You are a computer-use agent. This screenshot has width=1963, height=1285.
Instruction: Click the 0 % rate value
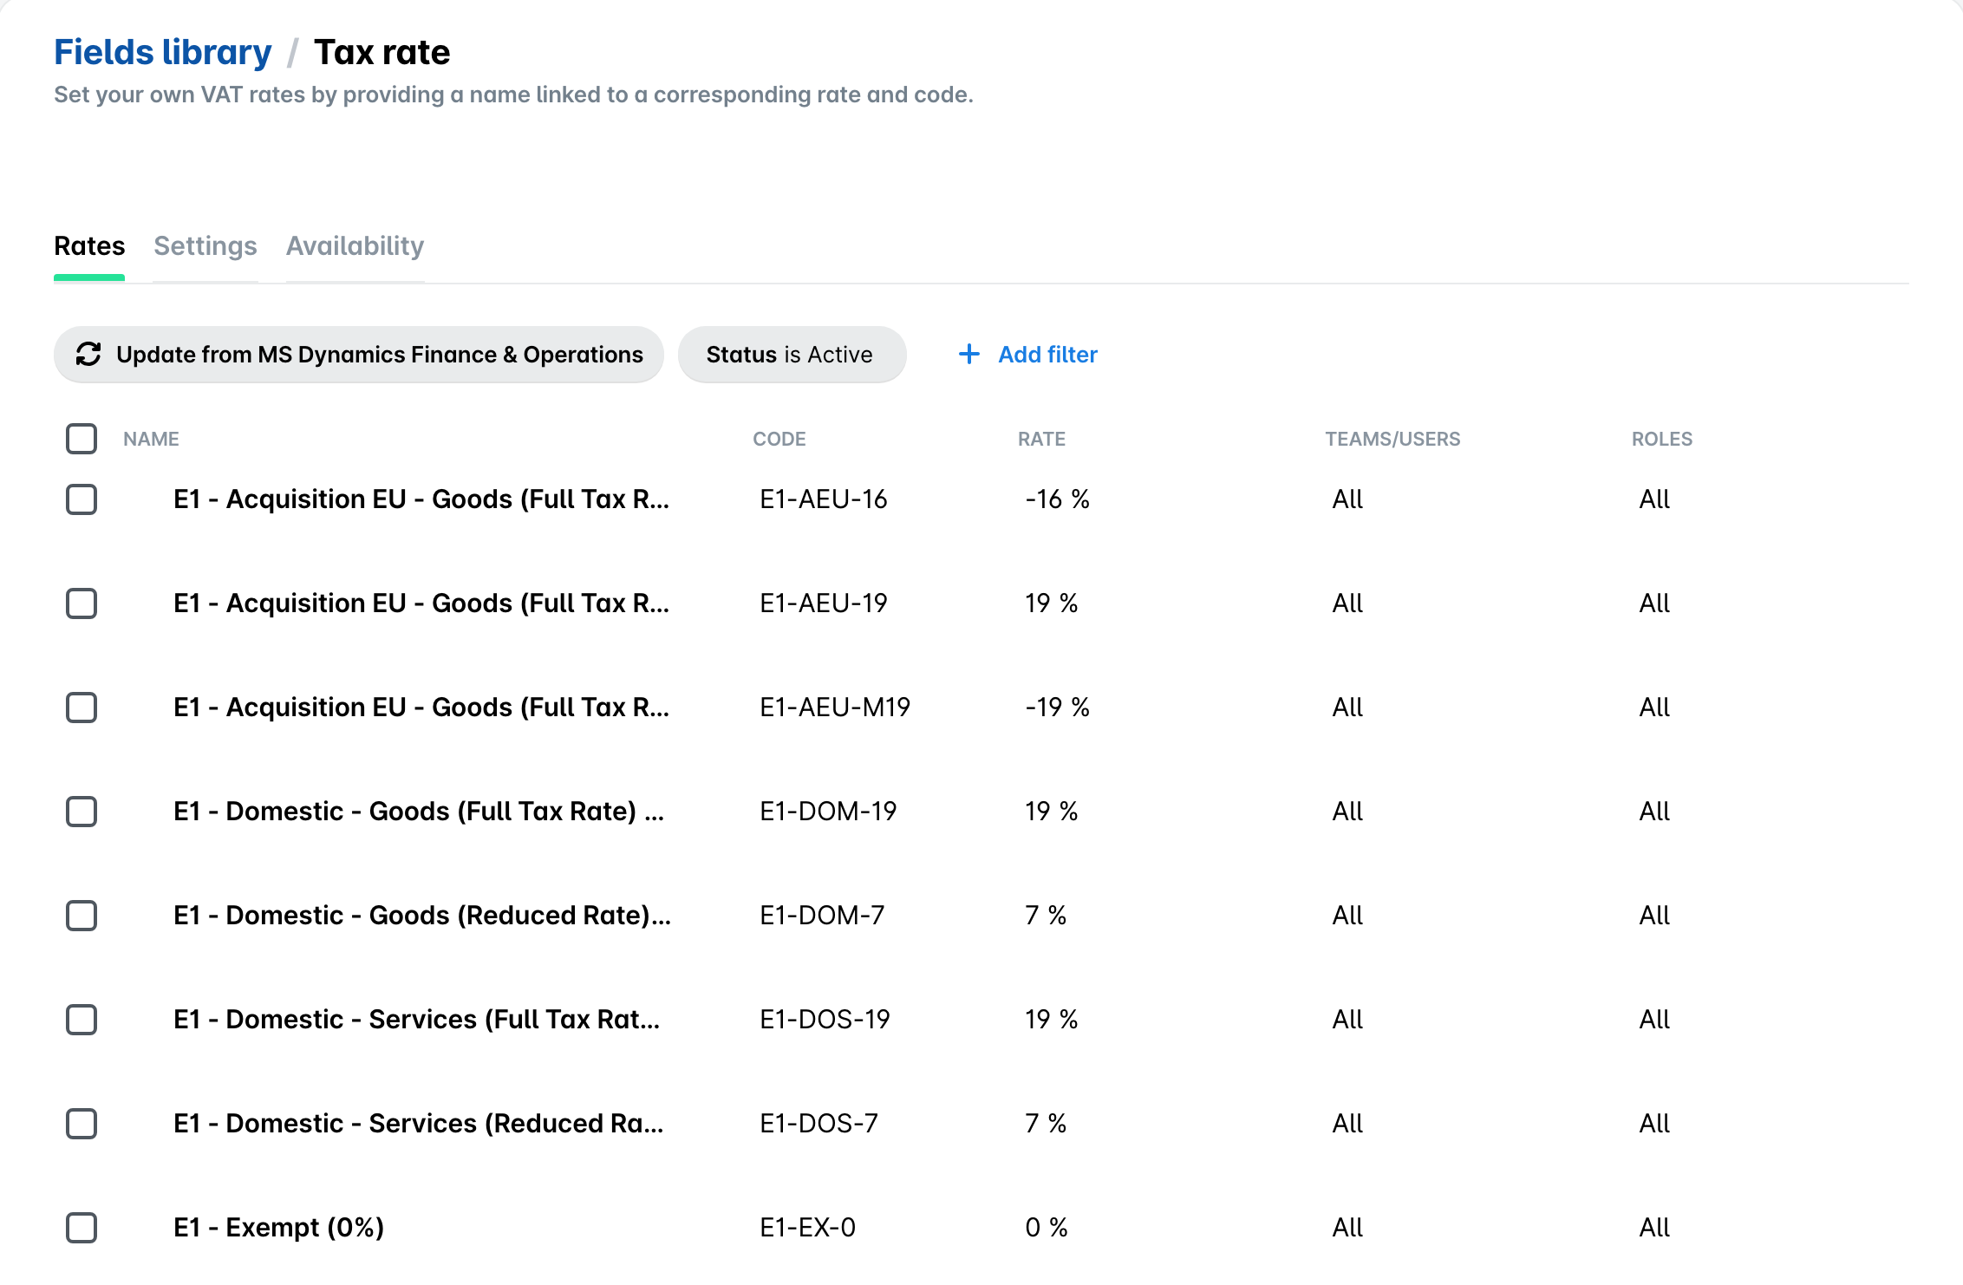point(1046,1228)
